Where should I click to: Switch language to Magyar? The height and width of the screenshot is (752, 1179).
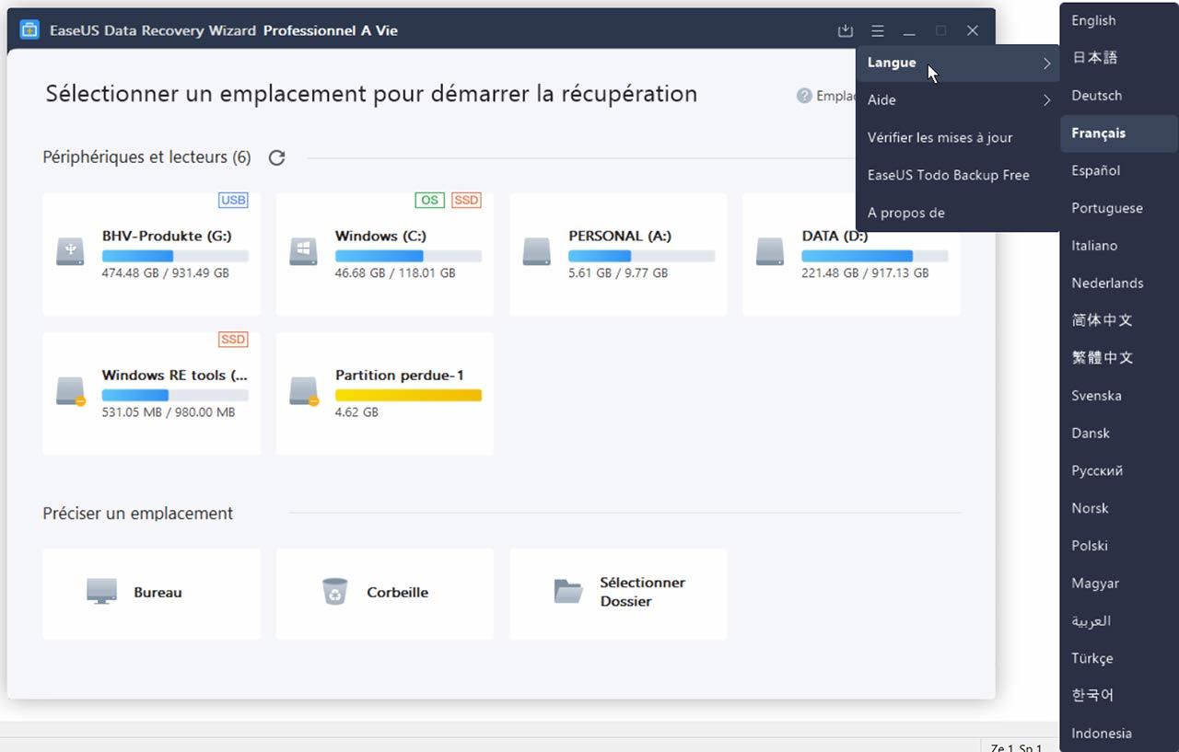click(1119, 584)
